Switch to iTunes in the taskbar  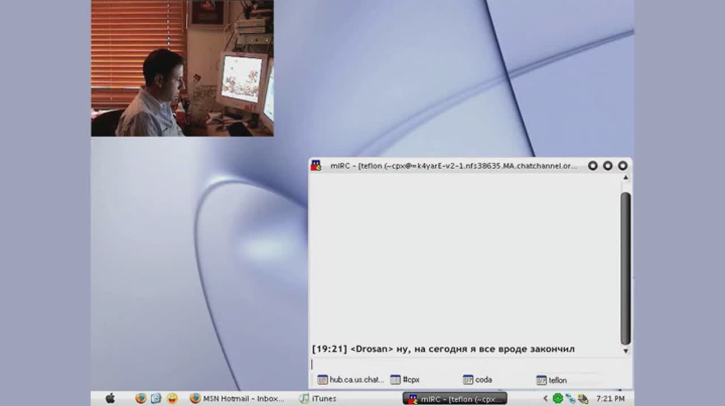318,399
